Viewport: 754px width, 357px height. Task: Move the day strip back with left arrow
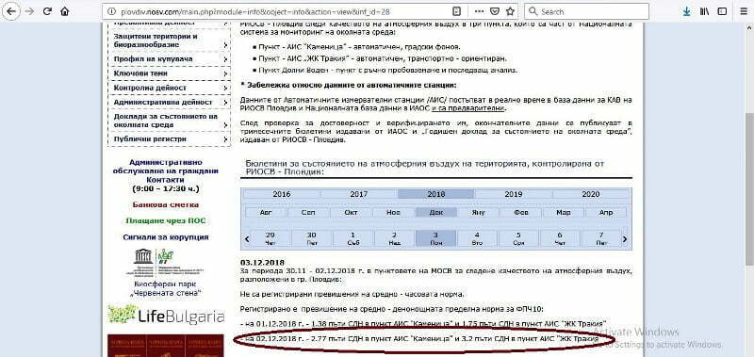(247, 239)
